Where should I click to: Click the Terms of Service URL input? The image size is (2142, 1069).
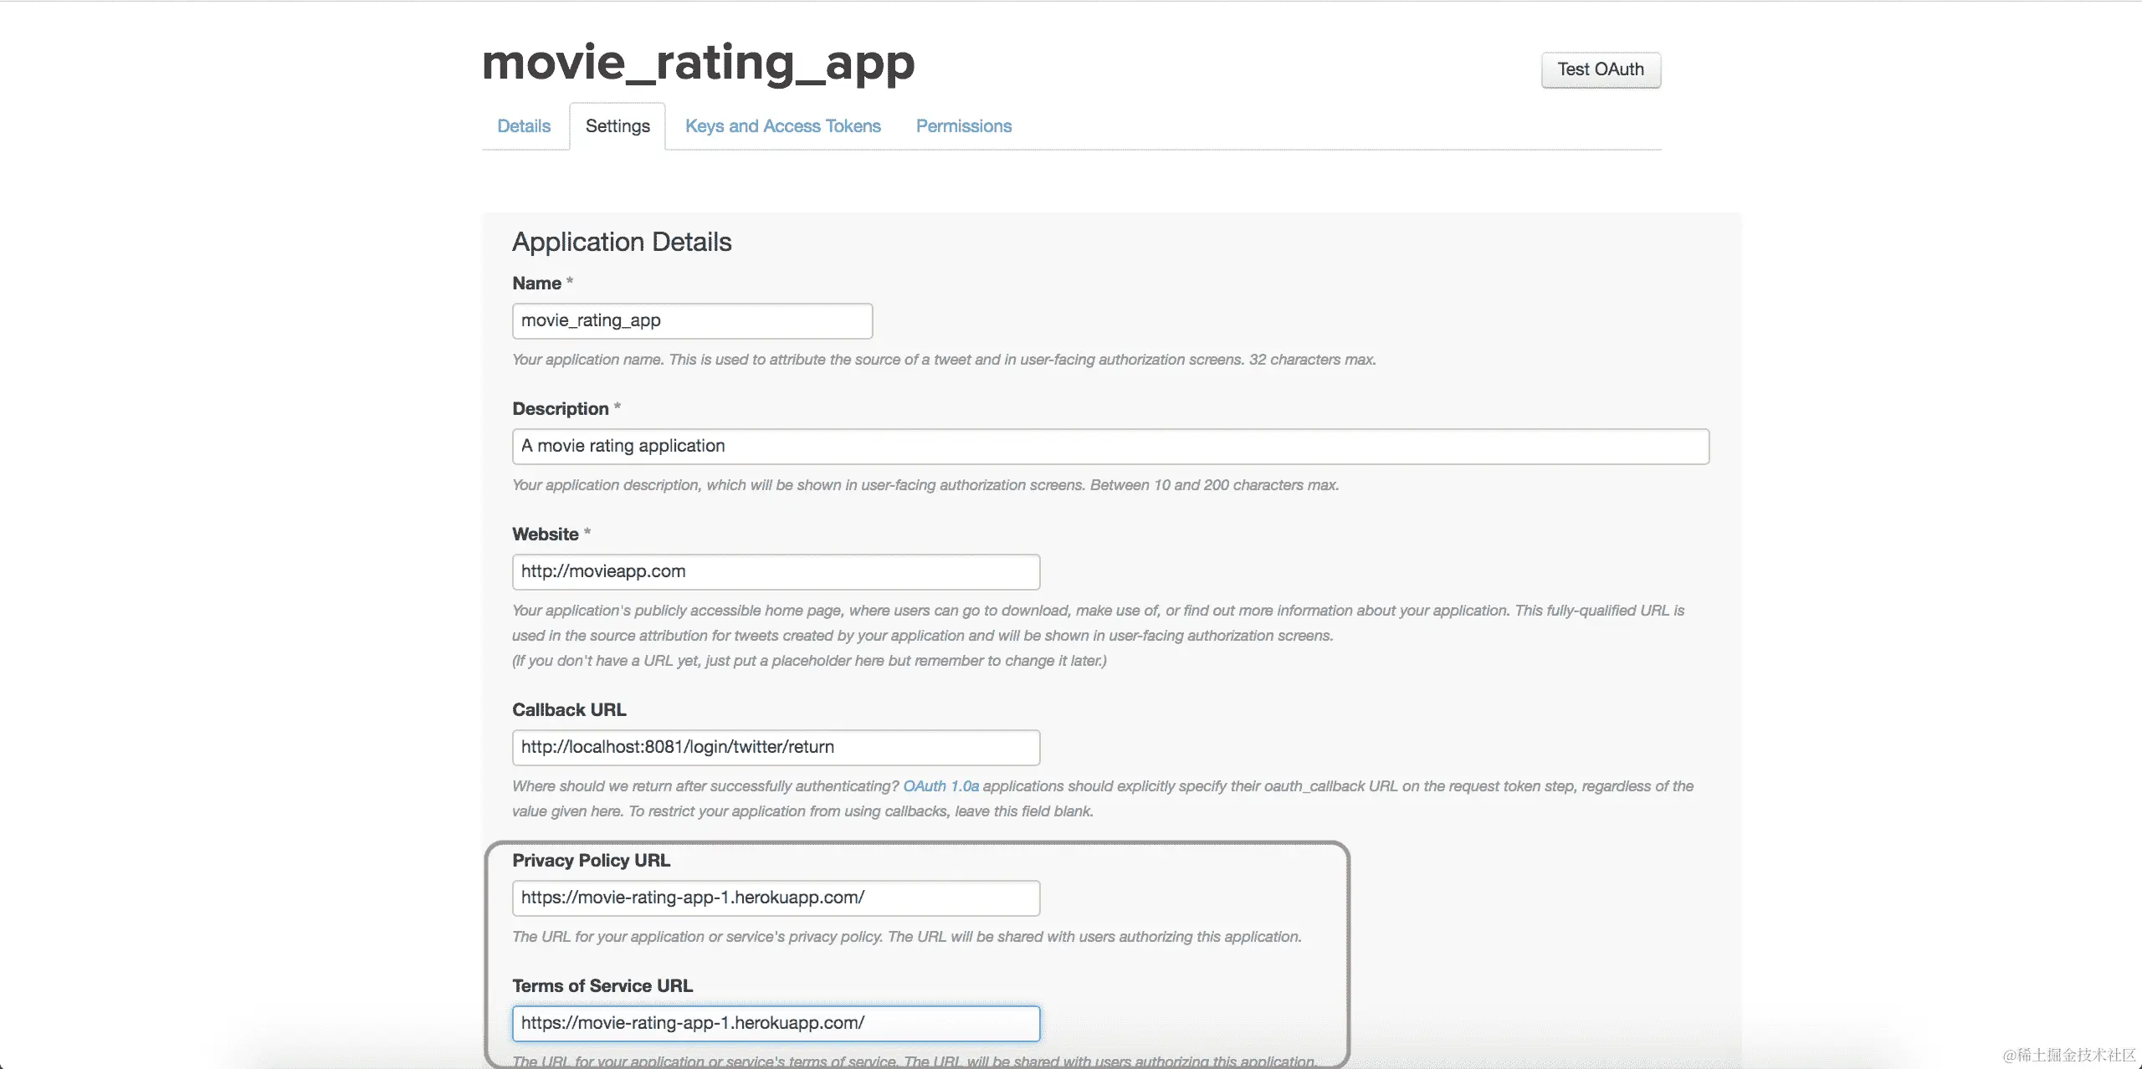click(776, 1024)
